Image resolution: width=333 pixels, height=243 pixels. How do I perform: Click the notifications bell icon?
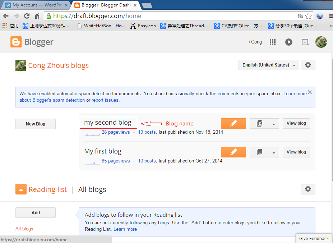point(289,42)
